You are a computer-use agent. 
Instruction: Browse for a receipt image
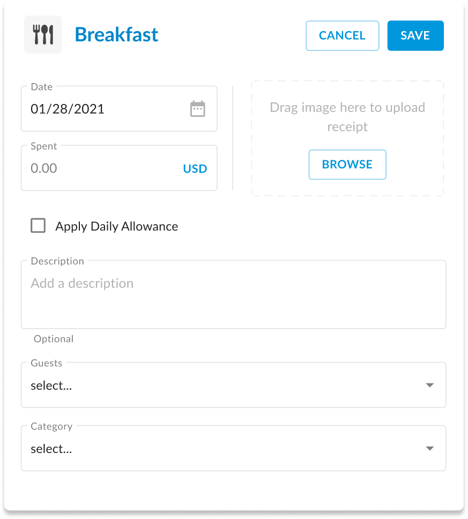(347, 164)
